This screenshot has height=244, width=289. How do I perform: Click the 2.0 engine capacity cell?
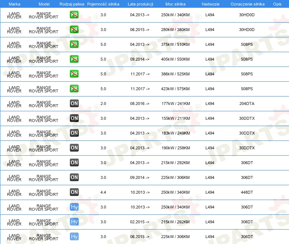tap(103, 104)
